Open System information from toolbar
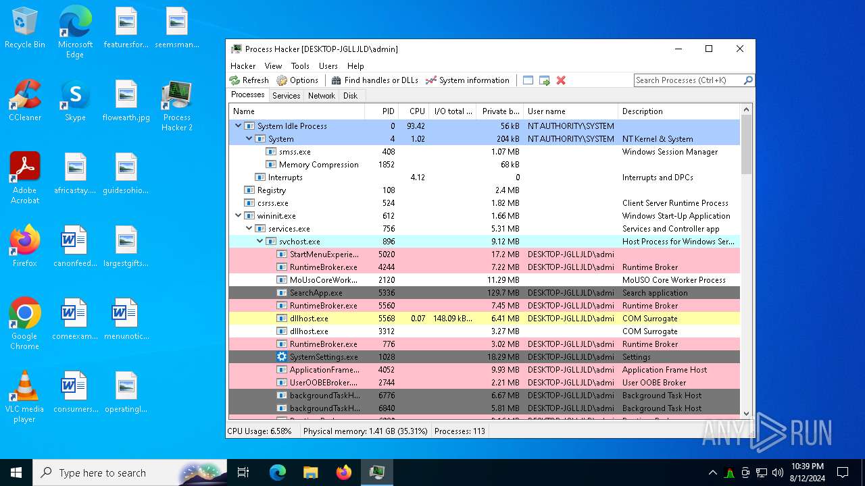 click(x=468, y=80)
